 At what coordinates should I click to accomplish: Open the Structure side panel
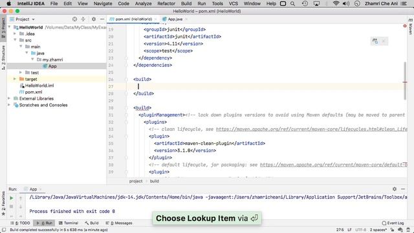tap(3, 58)
